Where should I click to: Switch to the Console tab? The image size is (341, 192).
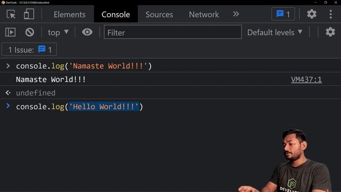(x=116, y=14)
